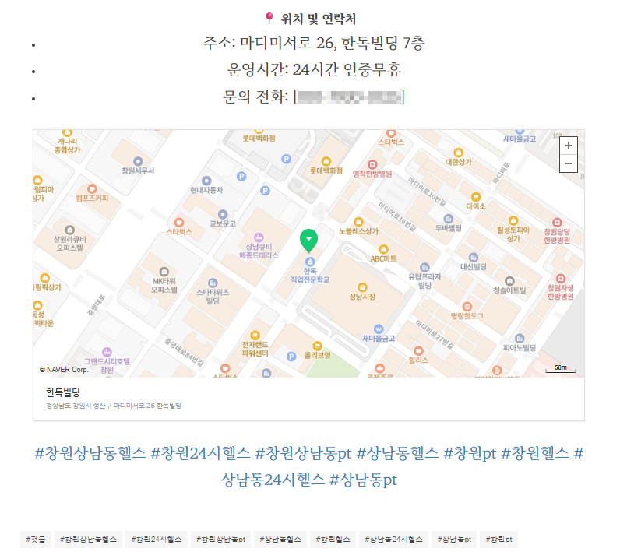This screenshot has height=559, width=620.
Task: Click the 새마을금고 icon below 상남시장
Action: 379,329
